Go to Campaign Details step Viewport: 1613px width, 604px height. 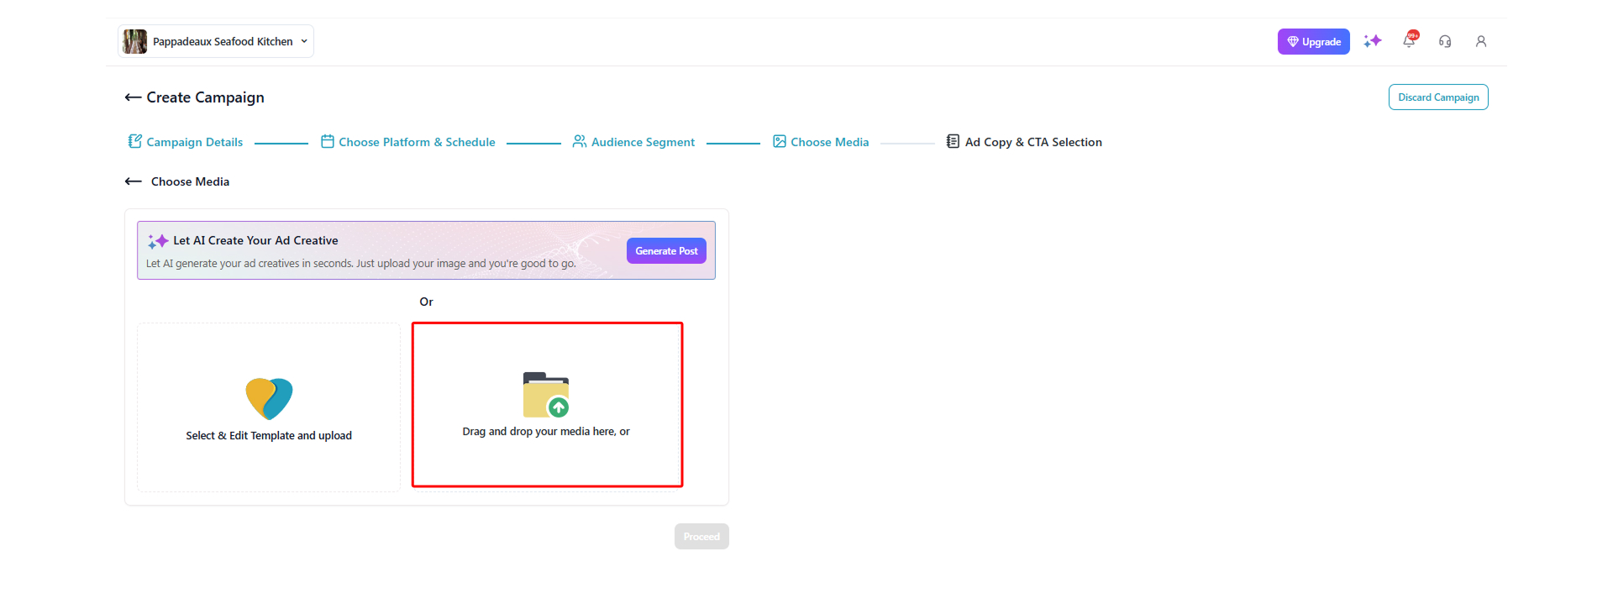tap(186, 142)
